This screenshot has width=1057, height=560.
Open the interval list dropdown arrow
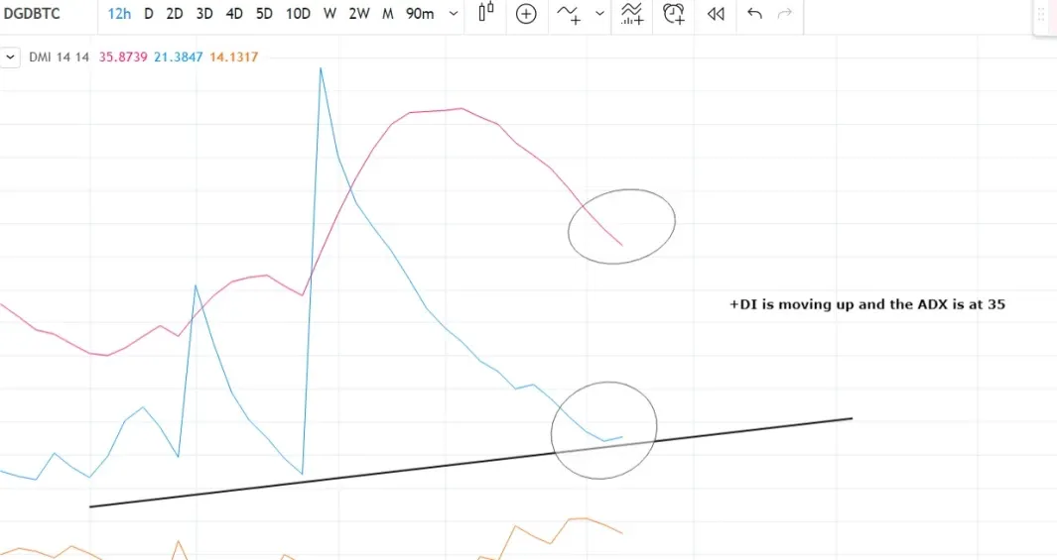(454, 14)
